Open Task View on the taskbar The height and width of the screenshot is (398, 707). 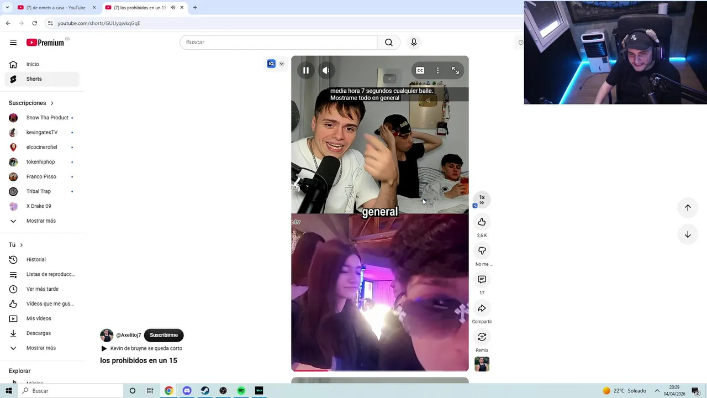[x=150, y=391]
